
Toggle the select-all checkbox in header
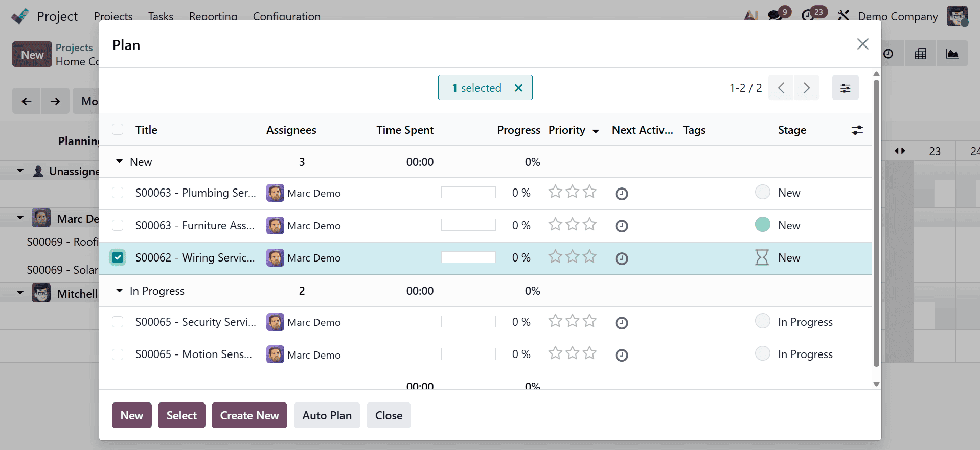118,129
